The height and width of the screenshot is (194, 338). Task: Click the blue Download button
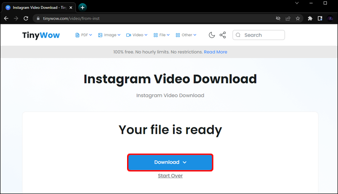point(170,162)
